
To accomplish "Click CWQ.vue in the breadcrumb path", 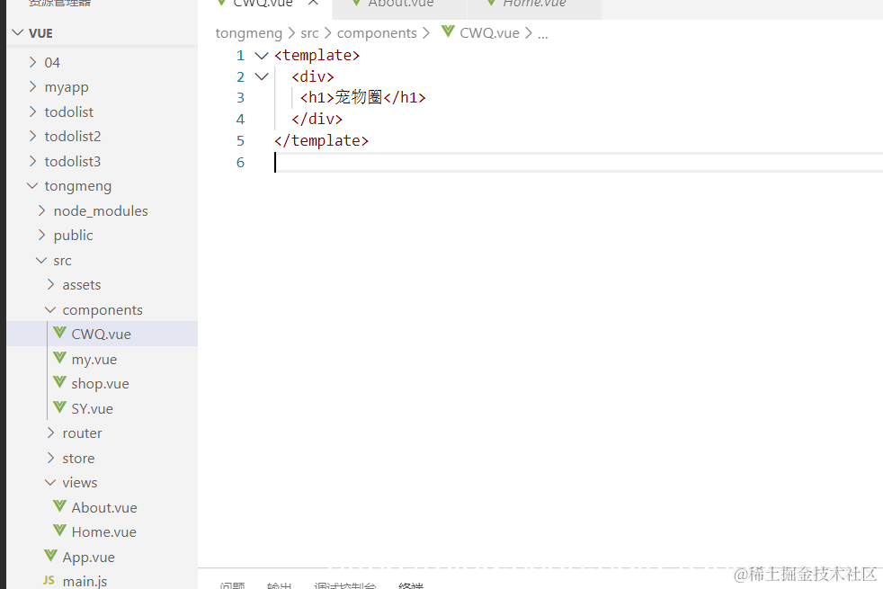I will click(489, 33).
